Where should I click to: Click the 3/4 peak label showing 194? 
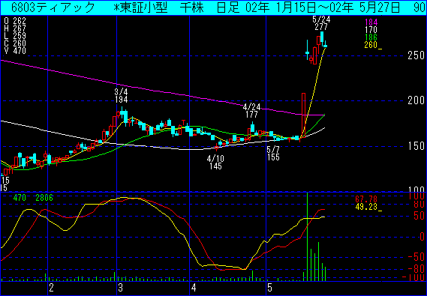(x=121, y=96)
